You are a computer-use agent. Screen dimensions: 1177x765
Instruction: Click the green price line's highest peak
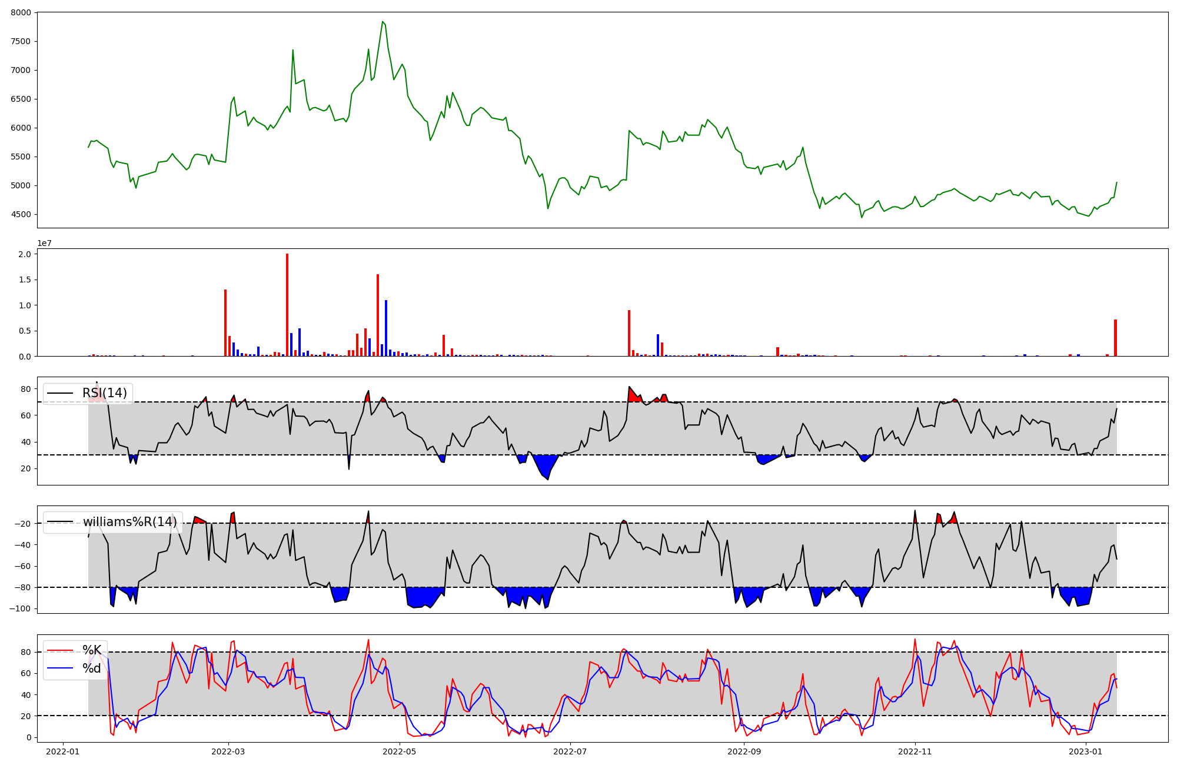[x=383, y=22]
